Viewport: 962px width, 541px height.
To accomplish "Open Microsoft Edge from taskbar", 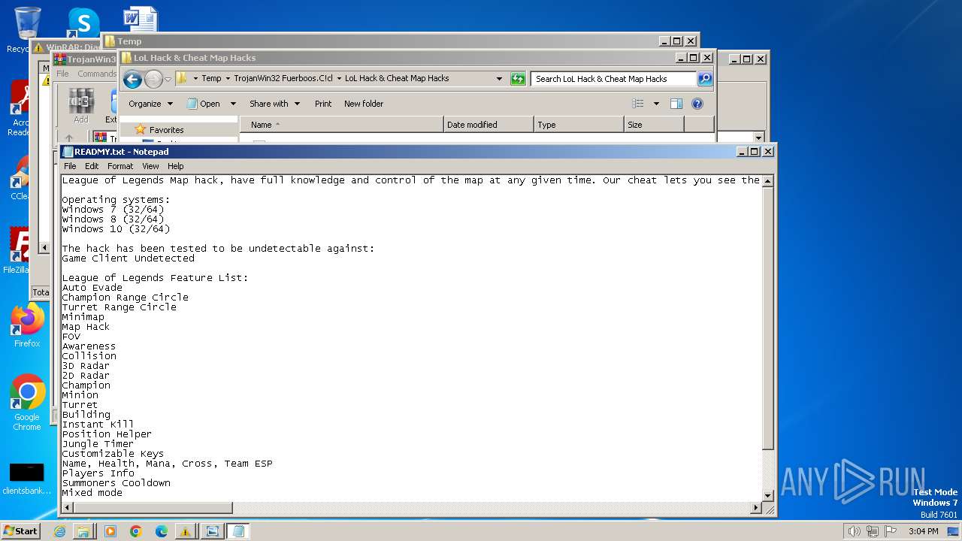I will (161, 531).
